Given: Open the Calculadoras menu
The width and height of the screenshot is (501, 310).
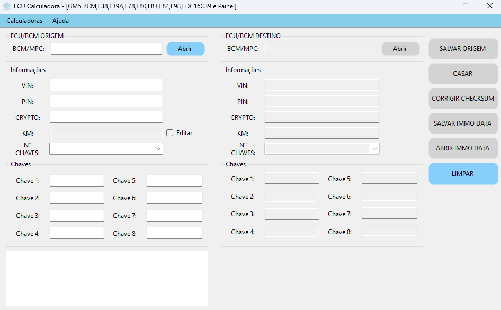Looking at the screenshot, I should [x=24, y=21].
